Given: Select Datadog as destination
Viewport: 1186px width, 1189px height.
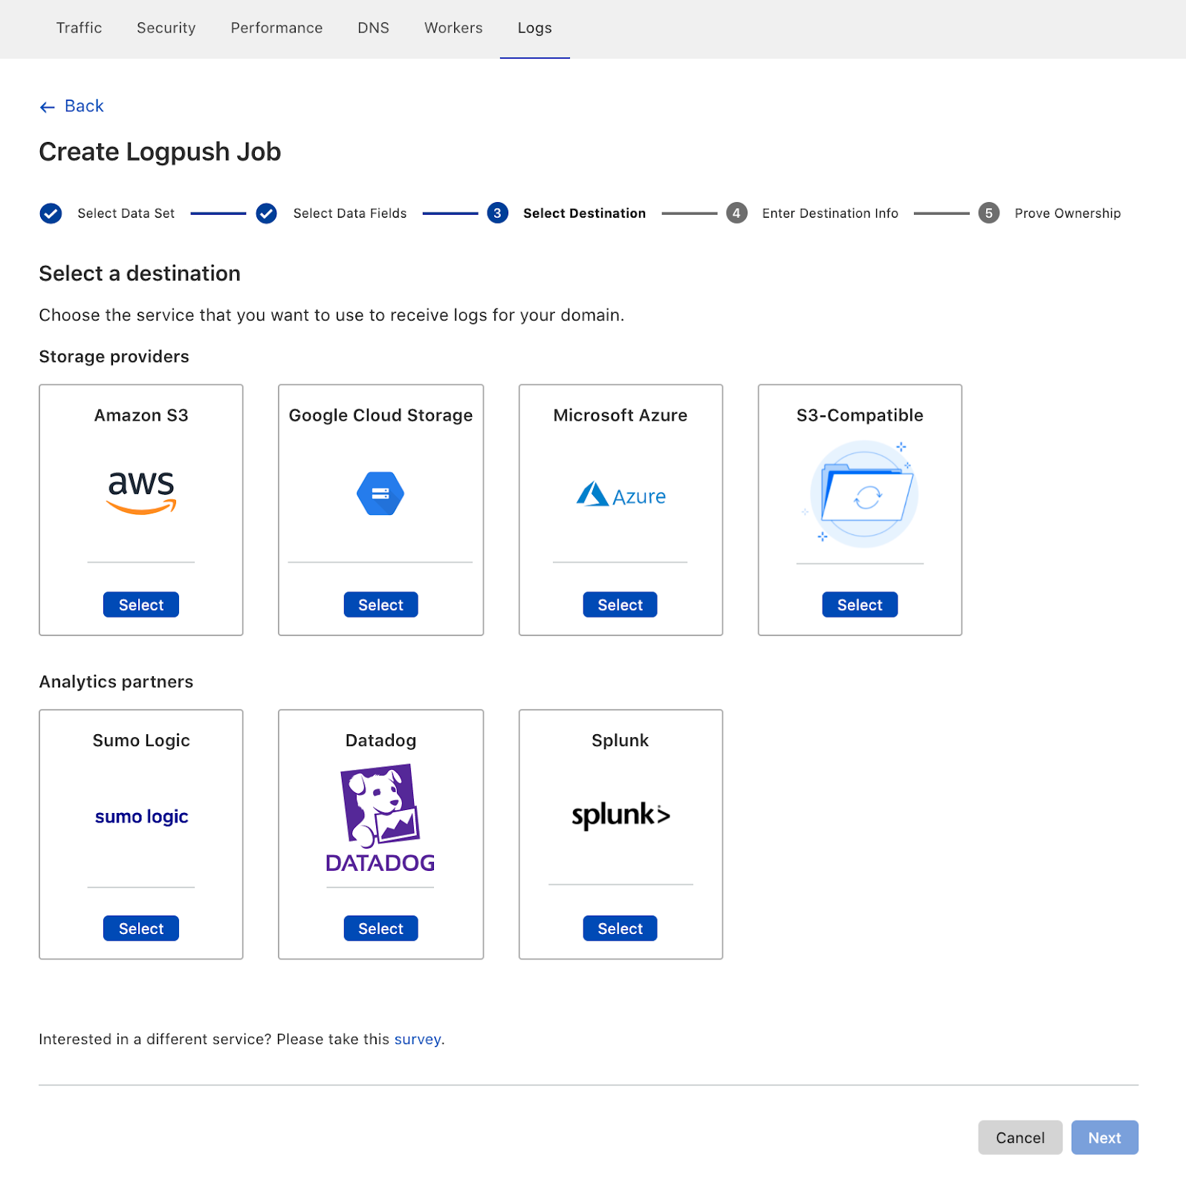Looking at the screenshot, I should (x=380, y=929).
